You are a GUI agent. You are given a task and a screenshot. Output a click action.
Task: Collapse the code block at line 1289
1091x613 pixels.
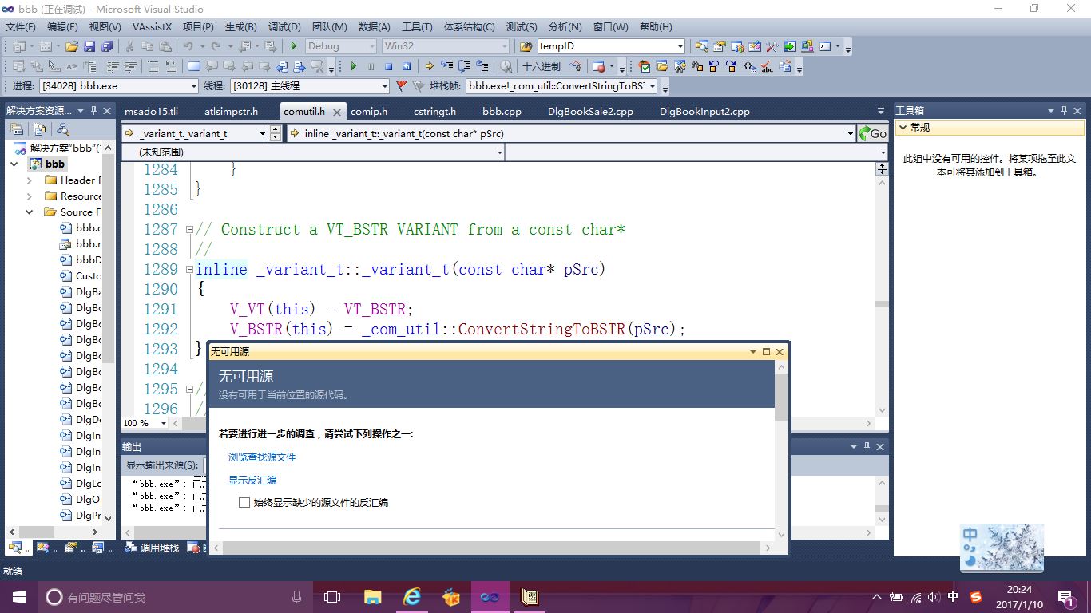[x=190, y=270]
